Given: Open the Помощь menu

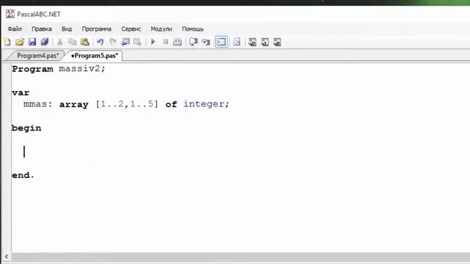Looking at the screenshot, I should (192, 29).
